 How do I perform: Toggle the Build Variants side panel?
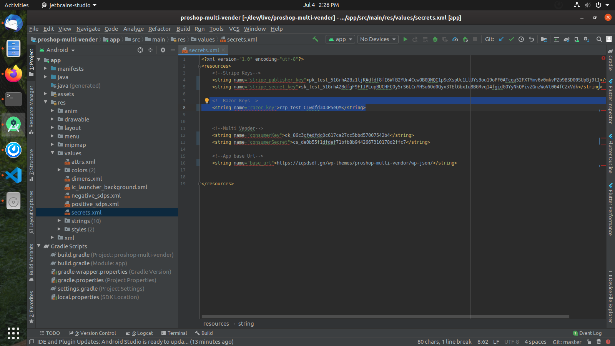[x=32, y=263]
